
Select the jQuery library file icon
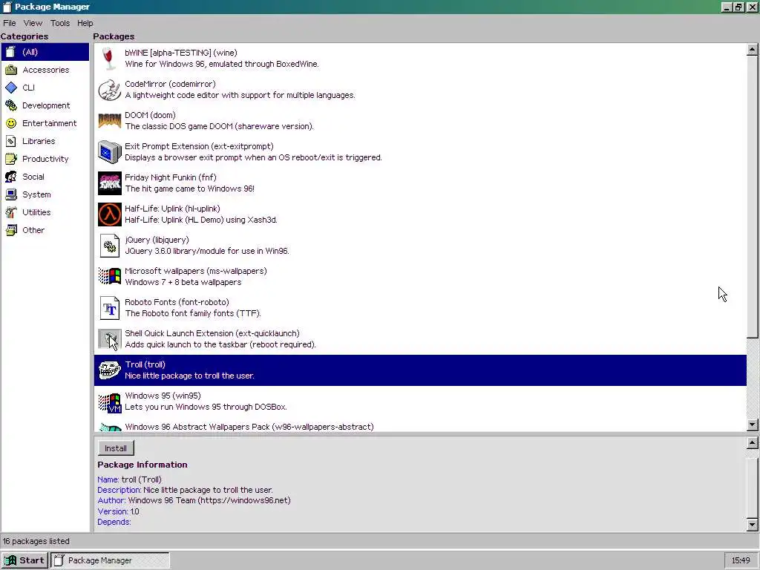(110, 246)
